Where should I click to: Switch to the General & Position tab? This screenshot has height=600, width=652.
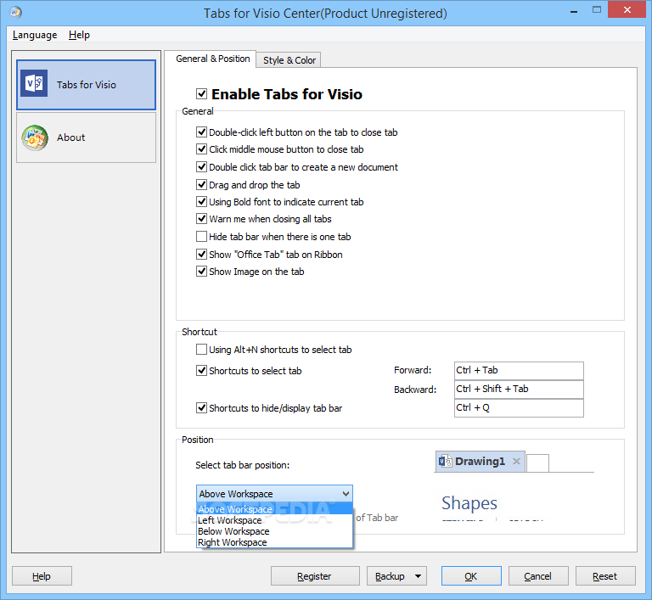pos(212,59)
